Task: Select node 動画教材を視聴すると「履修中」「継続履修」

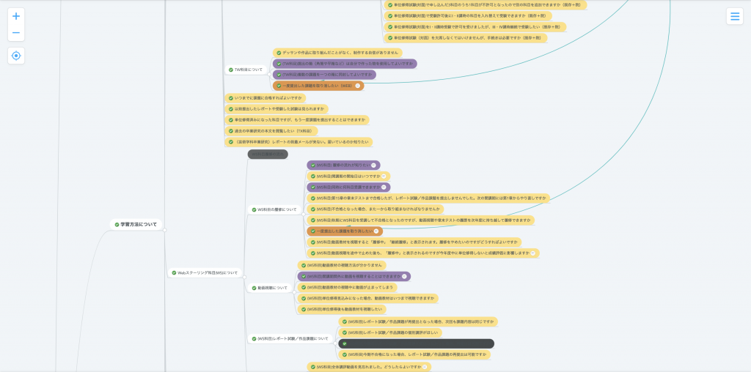Action: [x=414, y=242]
